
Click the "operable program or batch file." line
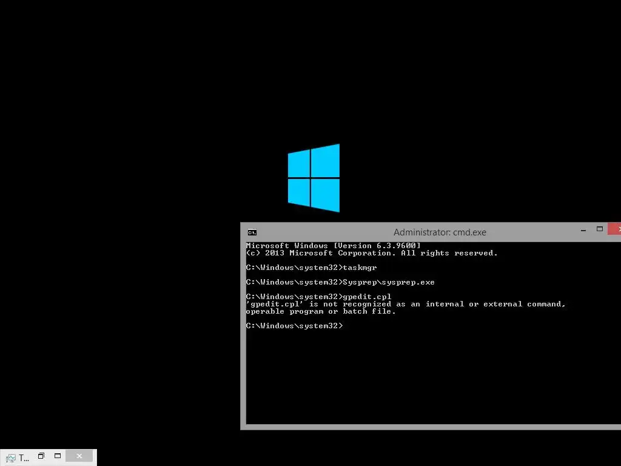[321, 311]
